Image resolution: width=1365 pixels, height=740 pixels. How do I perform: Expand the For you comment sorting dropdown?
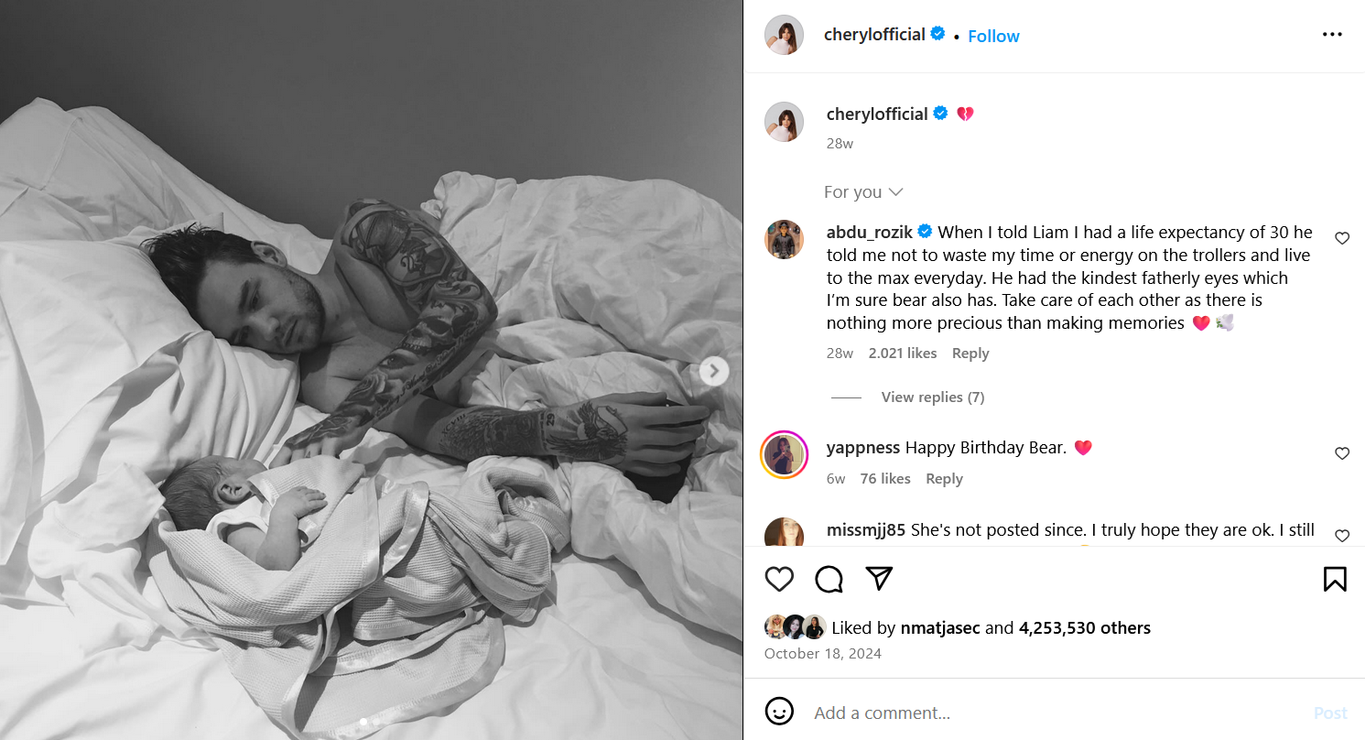pos(863,192)
